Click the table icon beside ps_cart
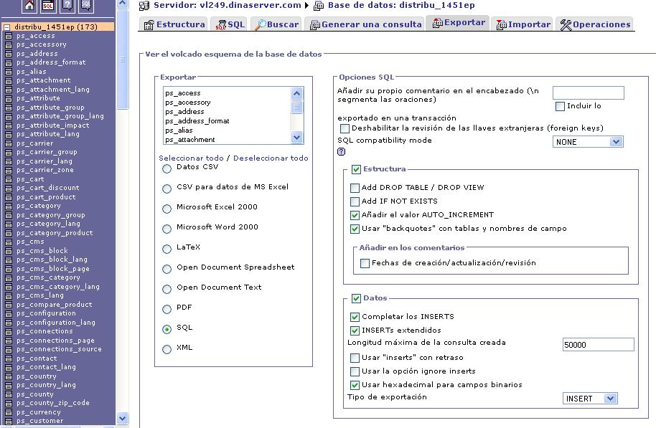This screenshot has height=428, width=656. (x=9, y=179)
